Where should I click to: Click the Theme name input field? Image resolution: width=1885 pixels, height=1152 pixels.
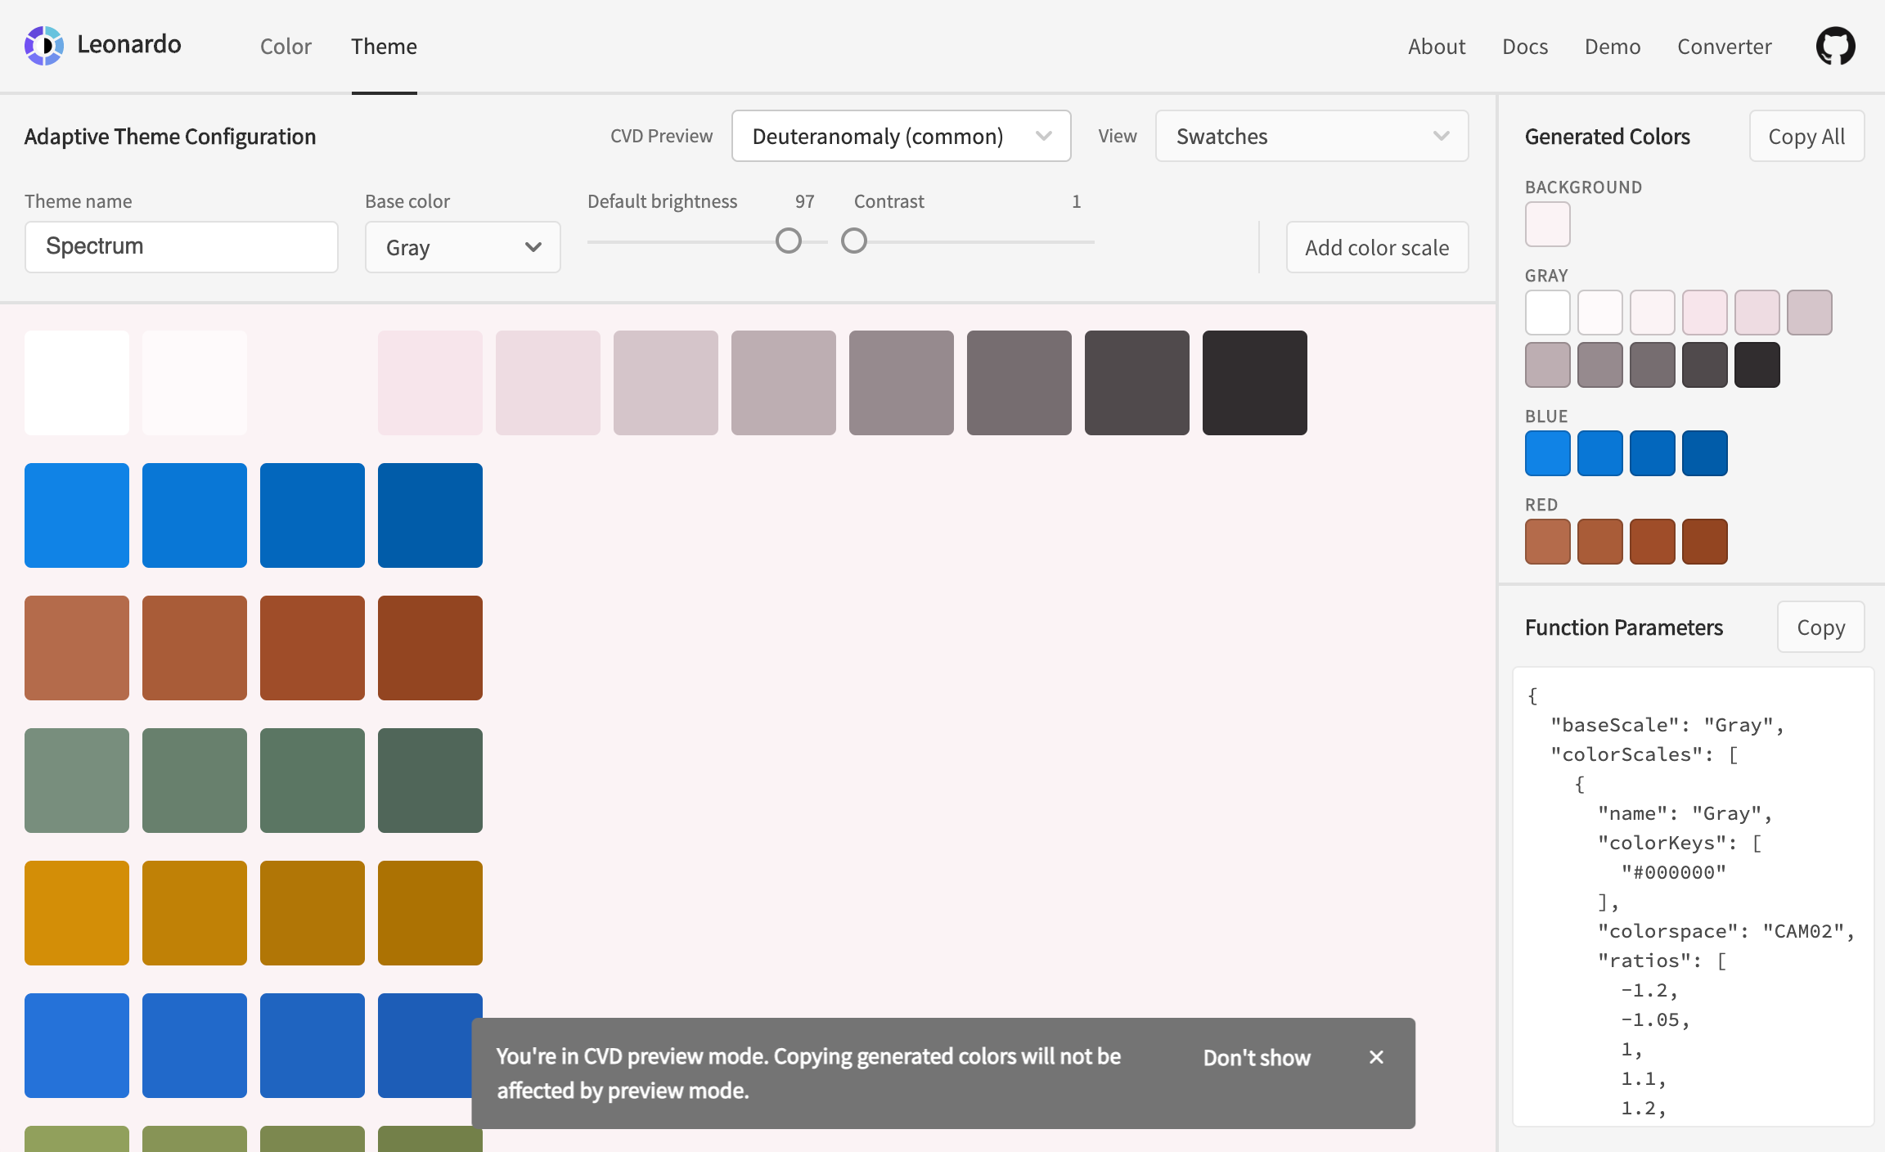point(181,246)
